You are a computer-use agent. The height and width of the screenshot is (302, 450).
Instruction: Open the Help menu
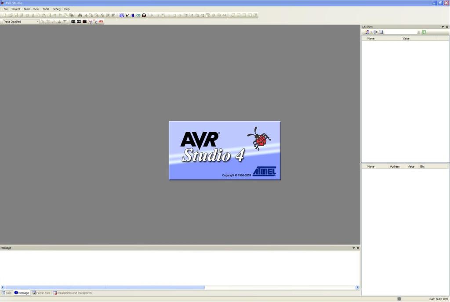pyautogui.click(x=67, y=9)
